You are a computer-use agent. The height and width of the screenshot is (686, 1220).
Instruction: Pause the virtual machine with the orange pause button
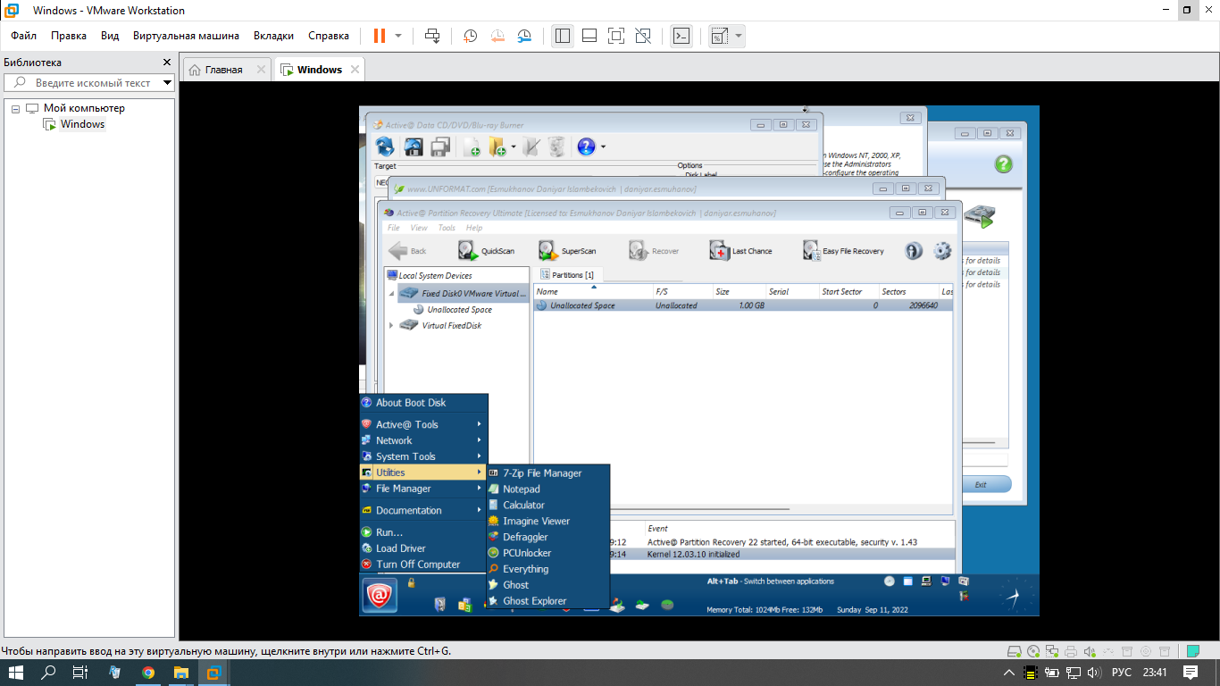click(x=380, y=36)
